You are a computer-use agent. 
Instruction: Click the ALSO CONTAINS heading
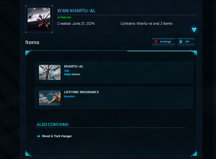(52, 125)
